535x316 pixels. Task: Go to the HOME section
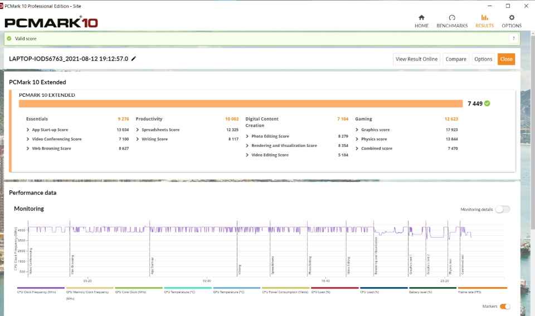pyautogui.click(x=421, y=21)
